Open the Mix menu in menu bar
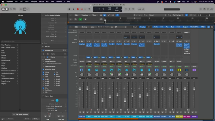This screenshot has height=121, width=215. [x=47, y=2]
